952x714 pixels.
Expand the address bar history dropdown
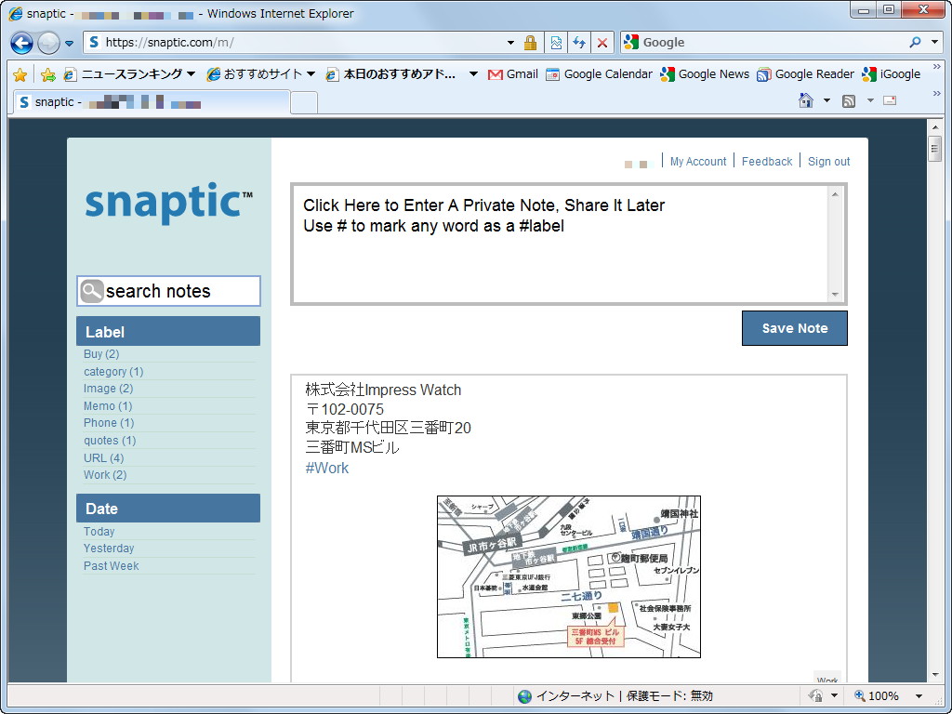pyautogui.click(x=510, y=43)
